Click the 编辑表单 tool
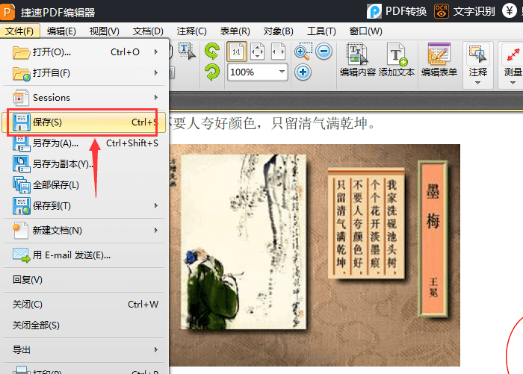The image size is (523, 374). [x=439, y=60]
